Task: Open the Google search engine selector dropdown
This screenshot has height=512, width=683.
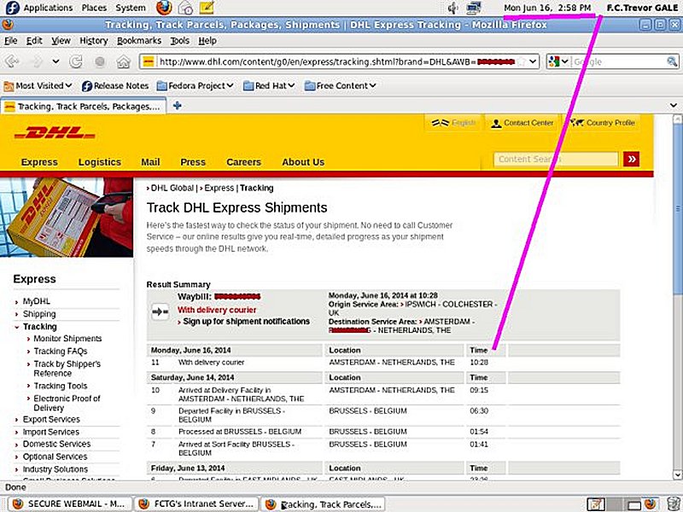Action: pyautogui.click(x=565, y=61)
